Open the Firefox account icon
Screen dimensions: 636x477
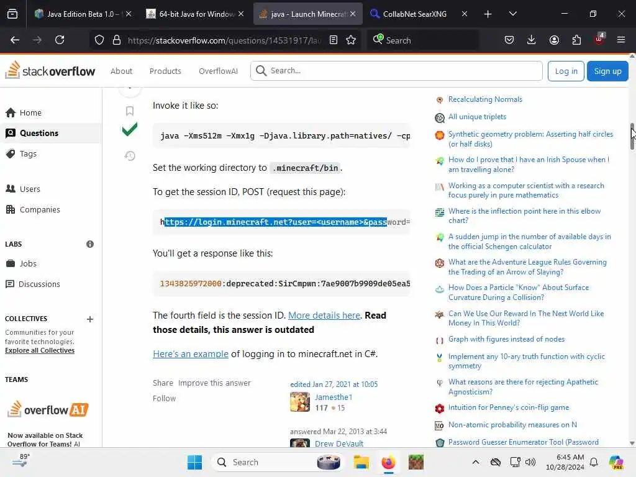(554, 40)
